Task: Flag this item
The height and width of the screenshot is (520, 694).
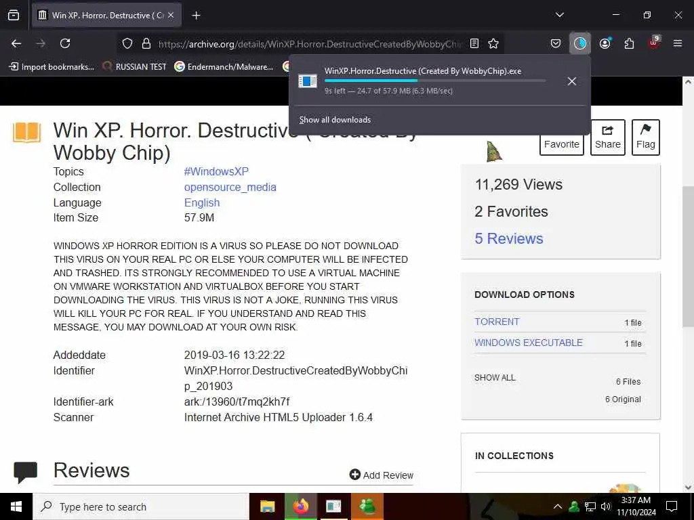Action: click(645, 137)
